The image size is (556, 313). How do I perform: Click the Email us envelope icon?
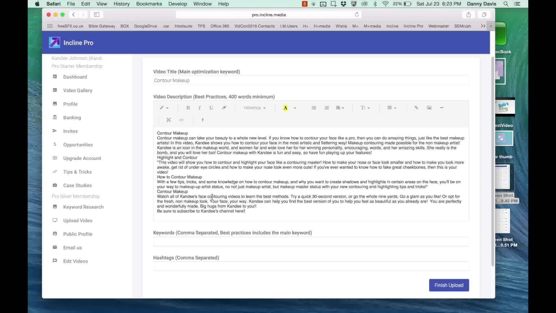(55, 247)
